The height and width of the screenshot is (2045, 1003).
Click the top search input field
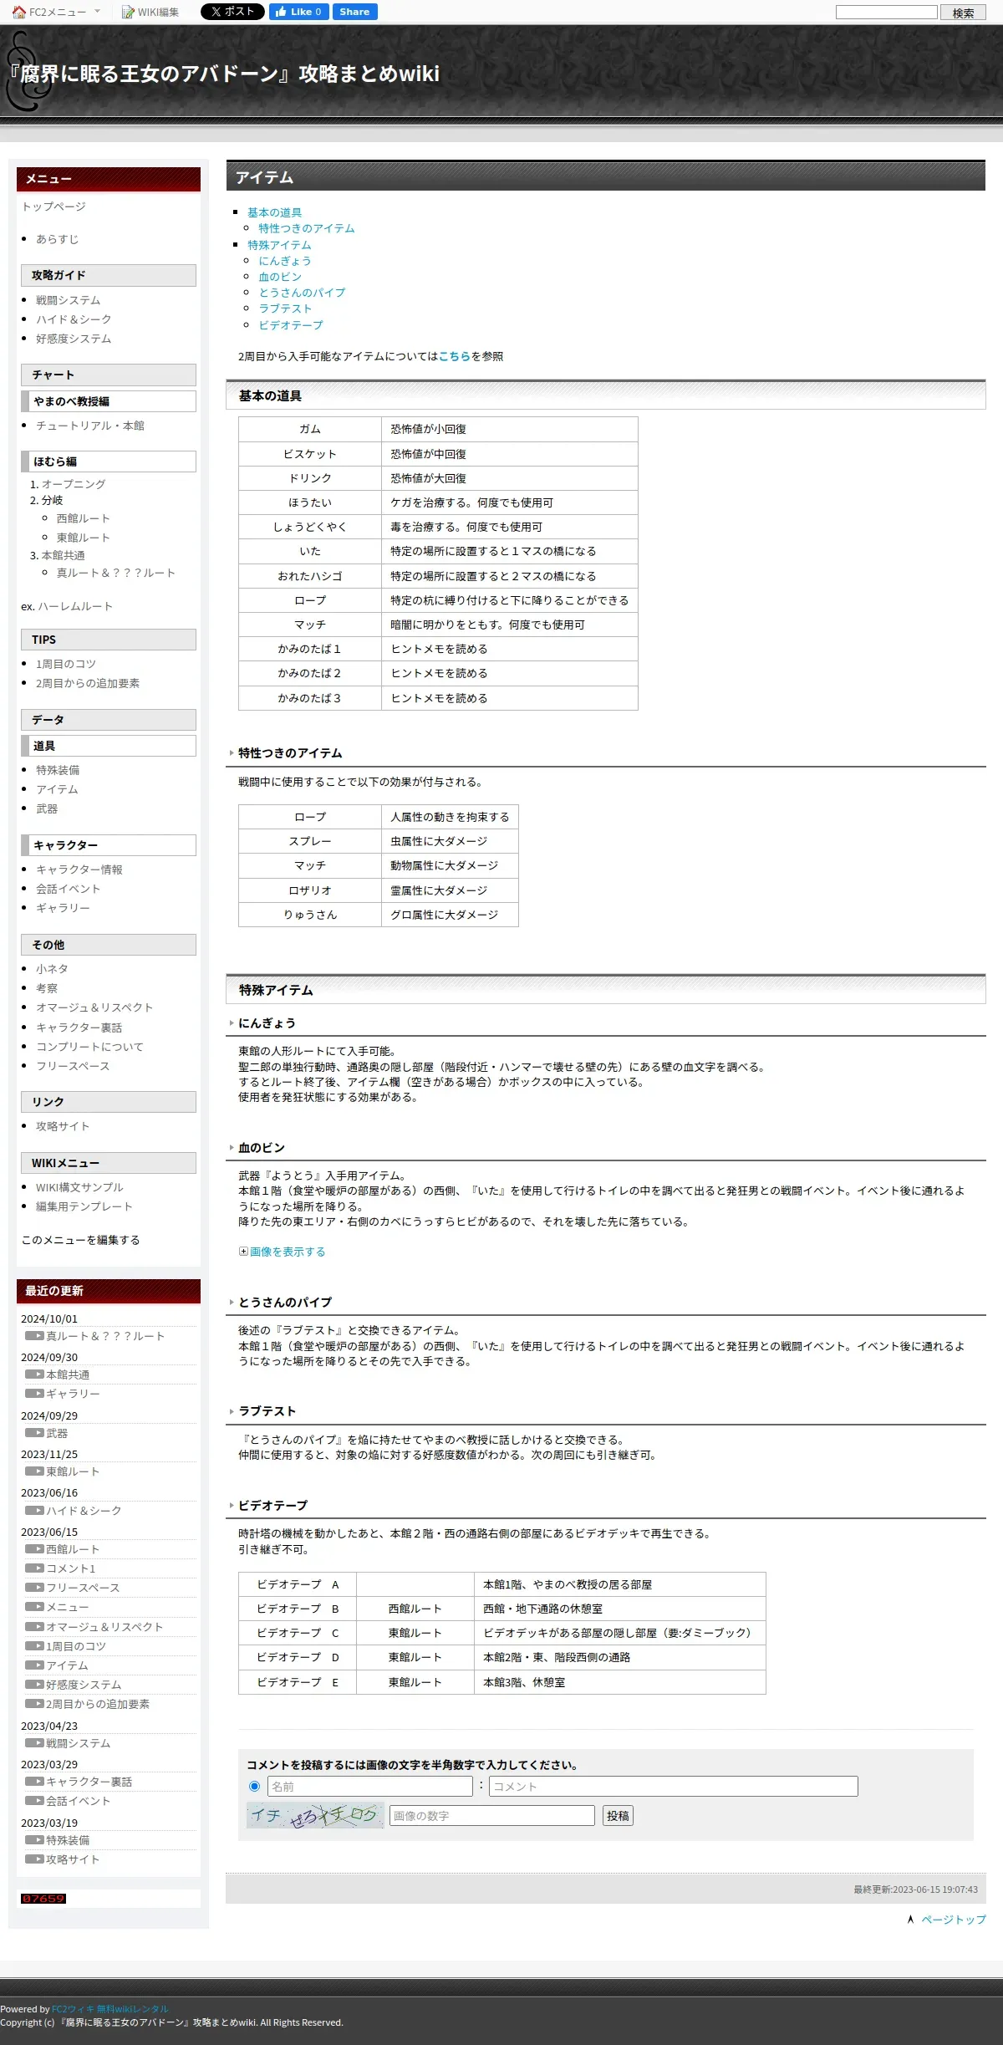(x=887, y=13)
